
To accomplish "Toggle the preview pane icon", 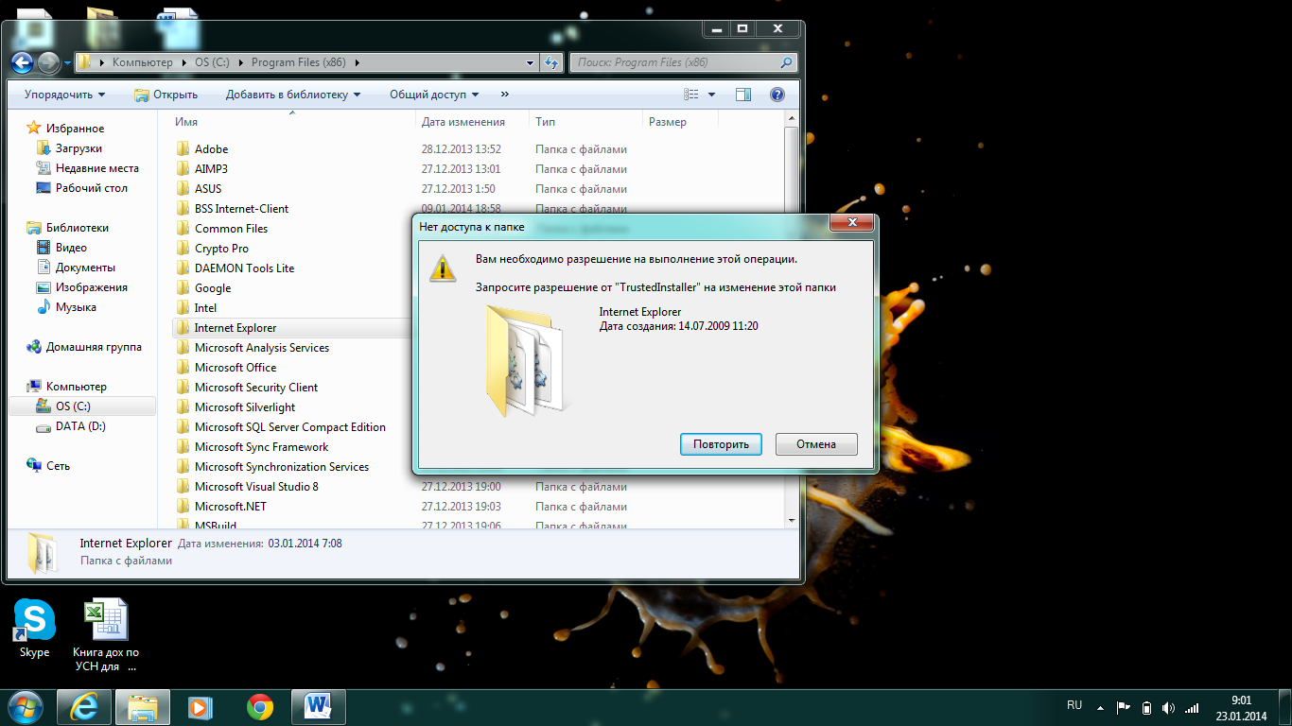I will 743,95.
